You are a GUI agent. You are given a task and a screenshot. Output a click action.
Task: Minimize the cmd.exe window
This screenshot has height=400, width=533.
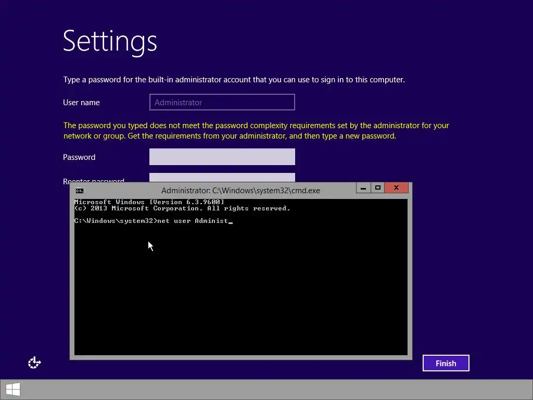pyautogui.click(x=363, y=187)
